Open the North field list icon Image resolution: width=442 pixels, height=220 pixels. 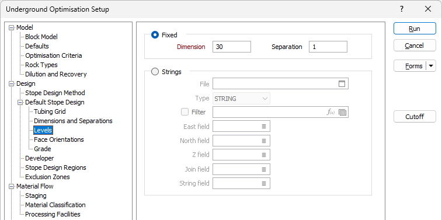click(x=264, y=141)
